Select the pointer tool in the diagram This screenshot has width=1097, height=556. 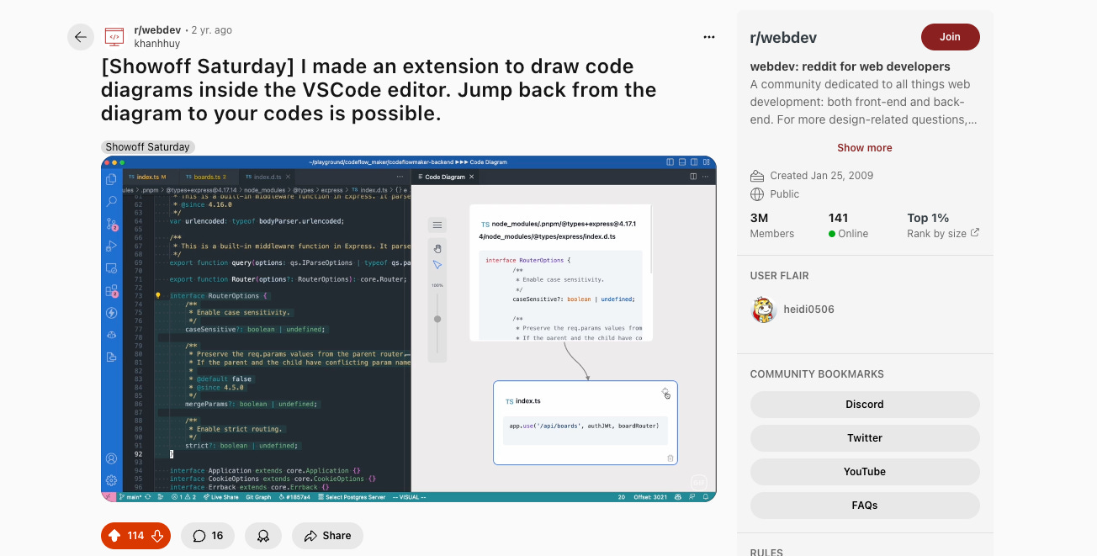[437, 265]
